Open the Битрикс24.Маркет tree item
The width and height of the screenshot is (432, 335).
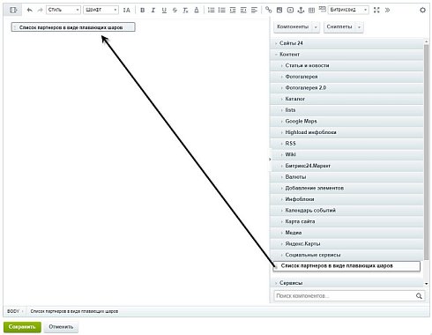[346, 166]
